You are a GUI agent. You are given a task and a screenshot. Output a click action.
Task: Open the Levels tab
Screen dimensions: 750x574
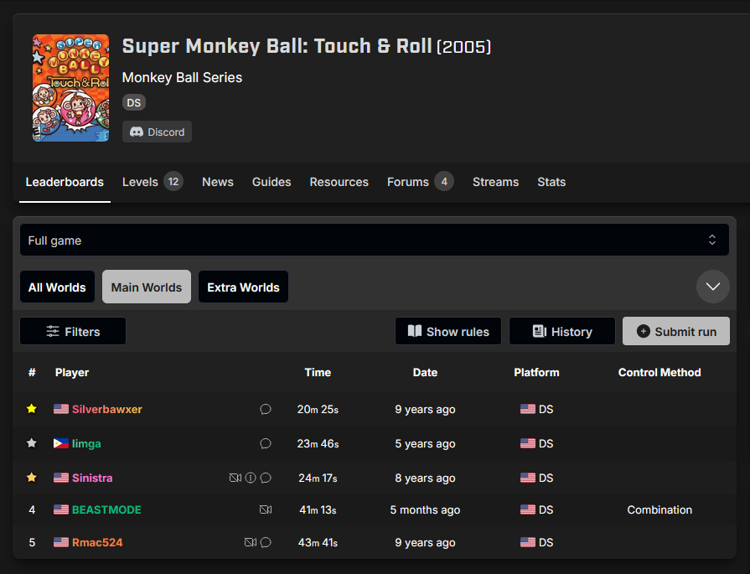(153, 182)
